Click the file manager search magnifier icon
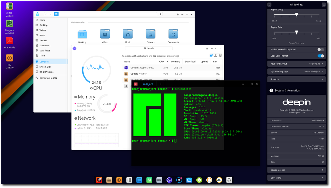The width and height of the screenshot is (331, 188). pos(161,14)
